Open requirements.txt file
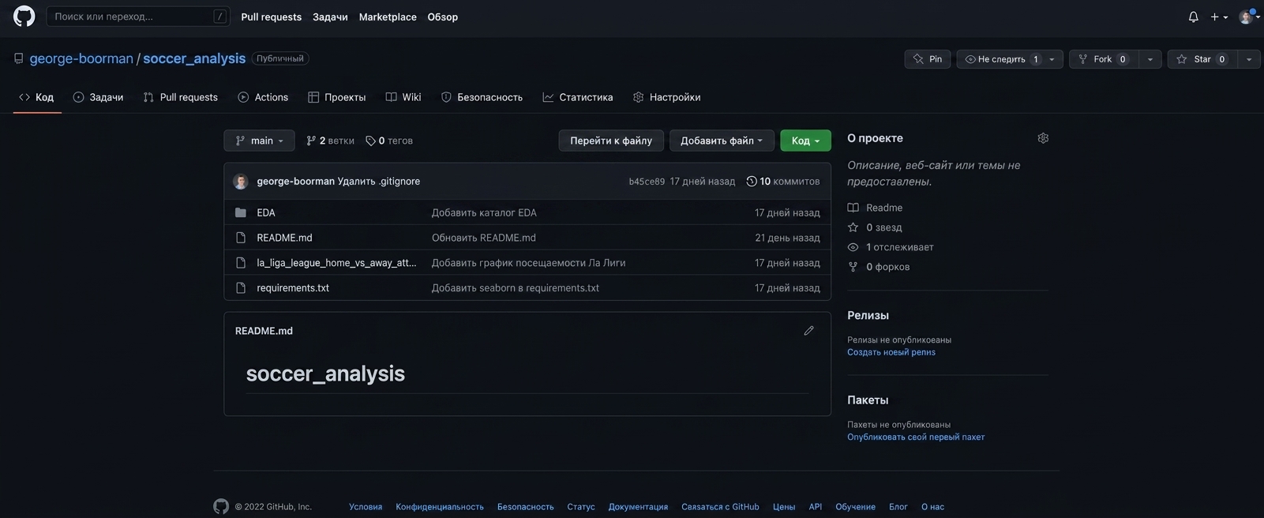1264x518 pixels. [293, 288]
